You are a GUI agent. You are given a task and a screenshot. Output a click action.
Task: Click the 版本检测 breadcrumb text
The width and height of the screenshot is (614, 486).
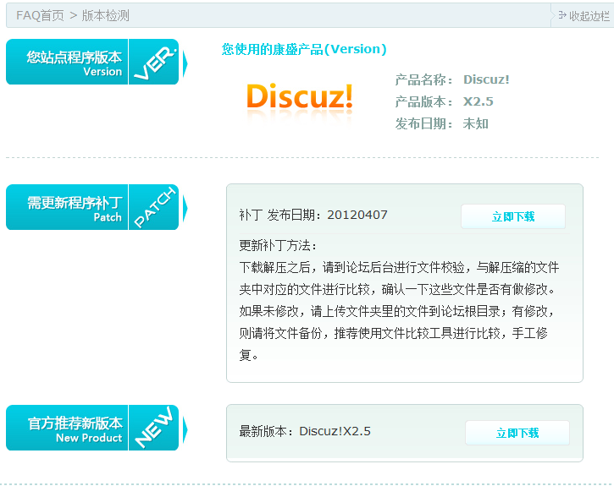(105, 15)
